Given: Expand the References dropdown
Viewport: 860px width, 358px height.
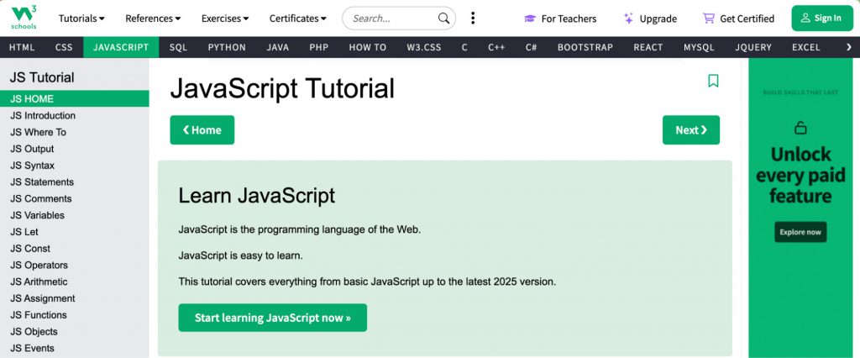Looking at the screenshot, I should coord(153,18).
